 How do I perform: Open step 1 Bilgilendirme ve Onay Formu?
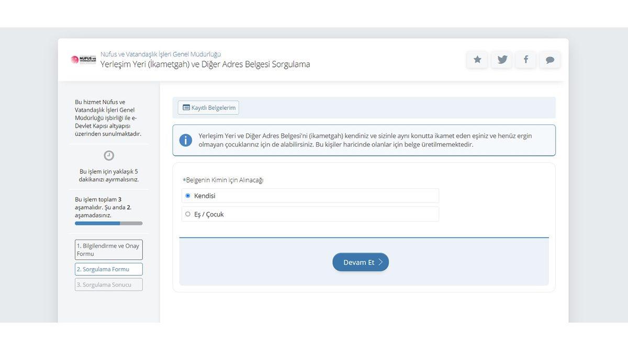click(108, 249)
